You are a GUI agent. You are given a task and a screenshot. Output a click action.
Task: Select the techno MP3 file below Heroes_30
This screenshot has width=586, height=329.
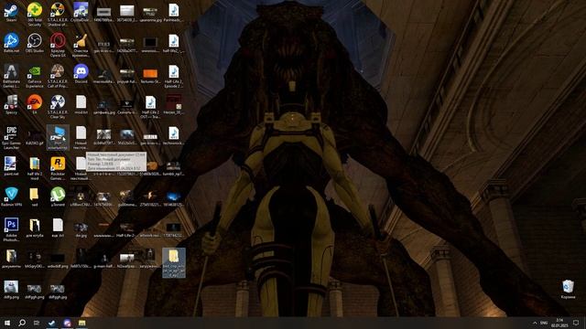(173, 135)
